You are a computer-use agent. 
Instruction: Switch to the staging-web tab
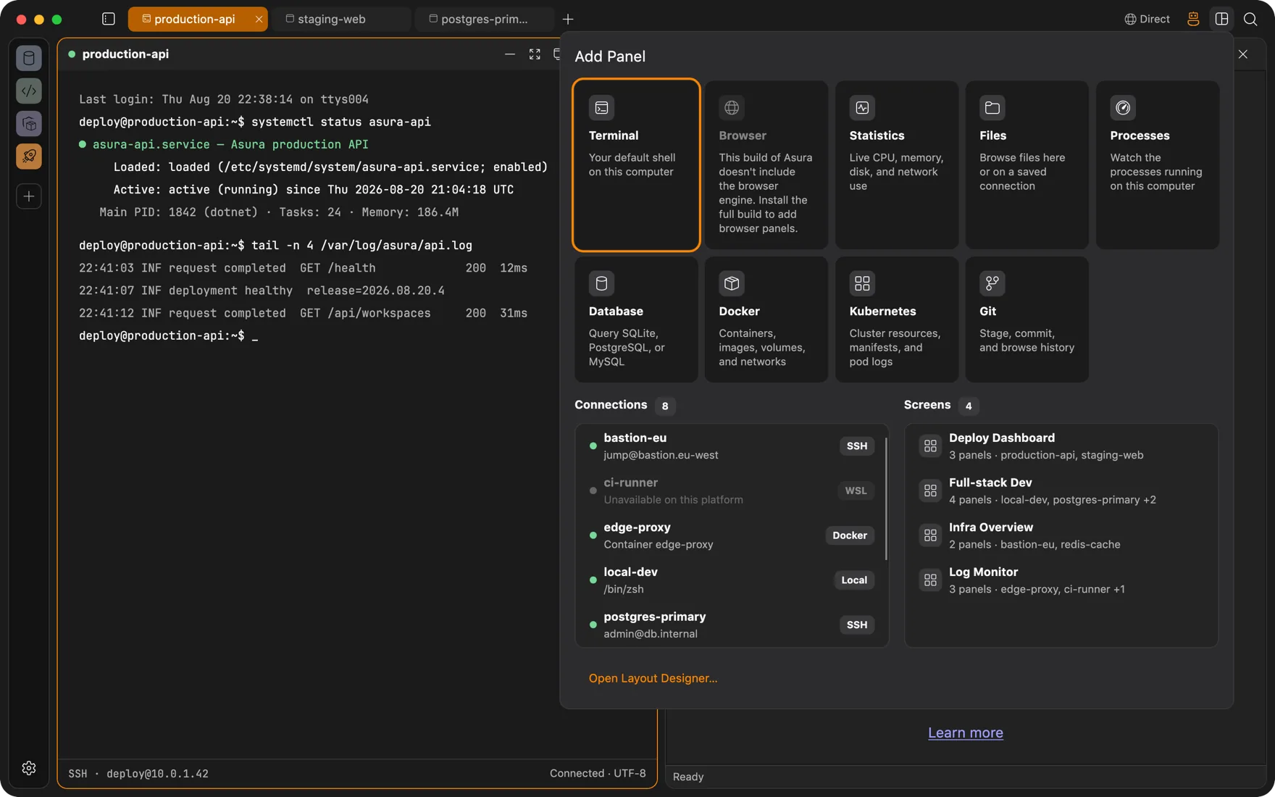pos(343,19)
